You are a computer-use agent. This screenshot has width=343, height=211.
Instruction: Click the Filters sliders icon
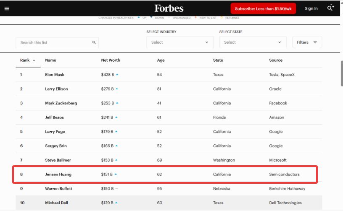click(x=315, y=42)
